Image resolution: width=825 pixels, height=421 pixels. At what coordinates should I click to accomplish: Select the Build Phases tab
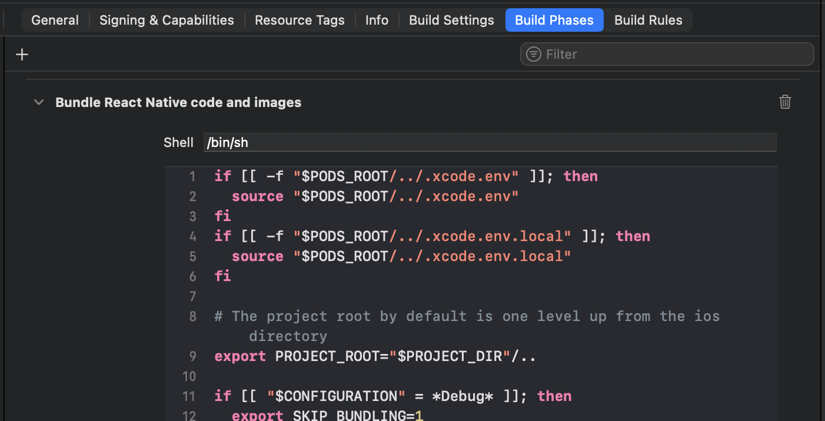coord(554,19)
